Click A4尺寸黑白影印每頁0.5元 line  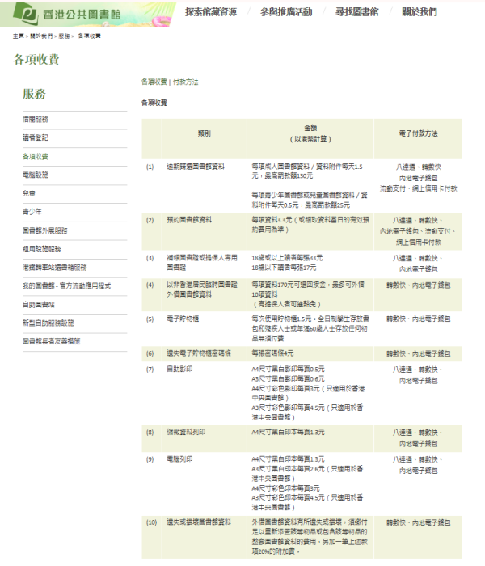(288, 369)
